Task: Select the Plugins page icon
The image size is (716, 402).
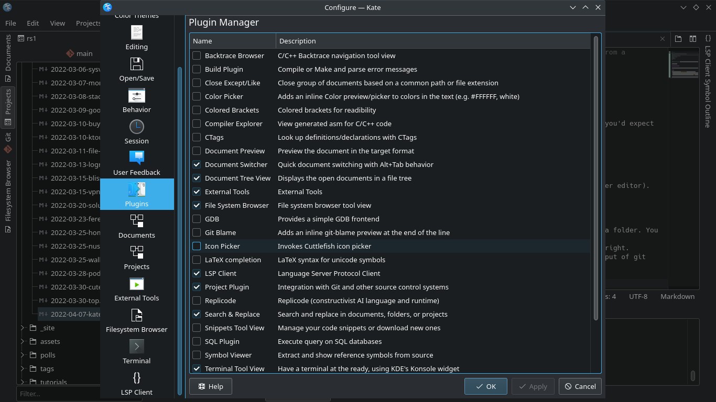Action: tap(137, 189)
